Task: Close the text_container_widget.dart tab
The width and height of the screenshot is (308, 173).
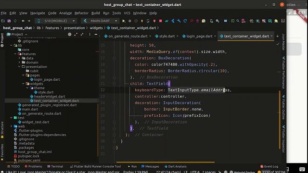Action: (x=271, y=36)
